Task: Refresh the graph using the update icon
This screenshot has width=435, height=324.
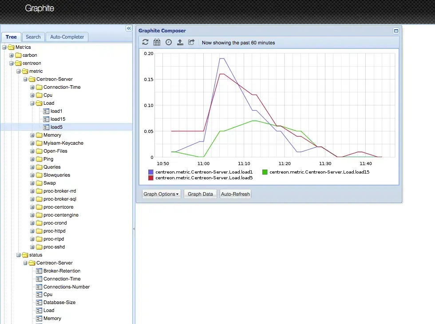Action: (x=146, y=42)
